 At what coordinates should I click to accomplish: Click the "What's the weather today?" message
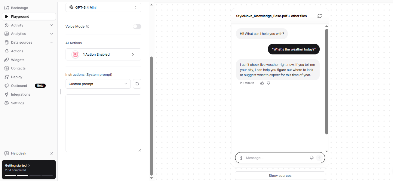pyautogui.click(x=294, y=49)
